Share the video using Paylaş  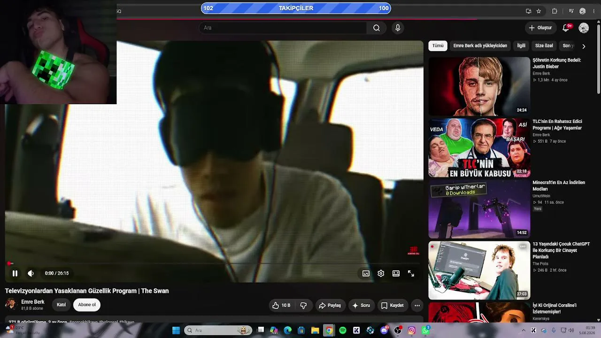click(x=330, y=305)
